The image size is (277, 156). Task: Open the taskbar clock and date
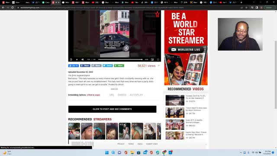tap(267, 153)
